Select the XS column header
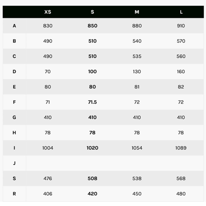206x206 pixels. click(48, 12)
